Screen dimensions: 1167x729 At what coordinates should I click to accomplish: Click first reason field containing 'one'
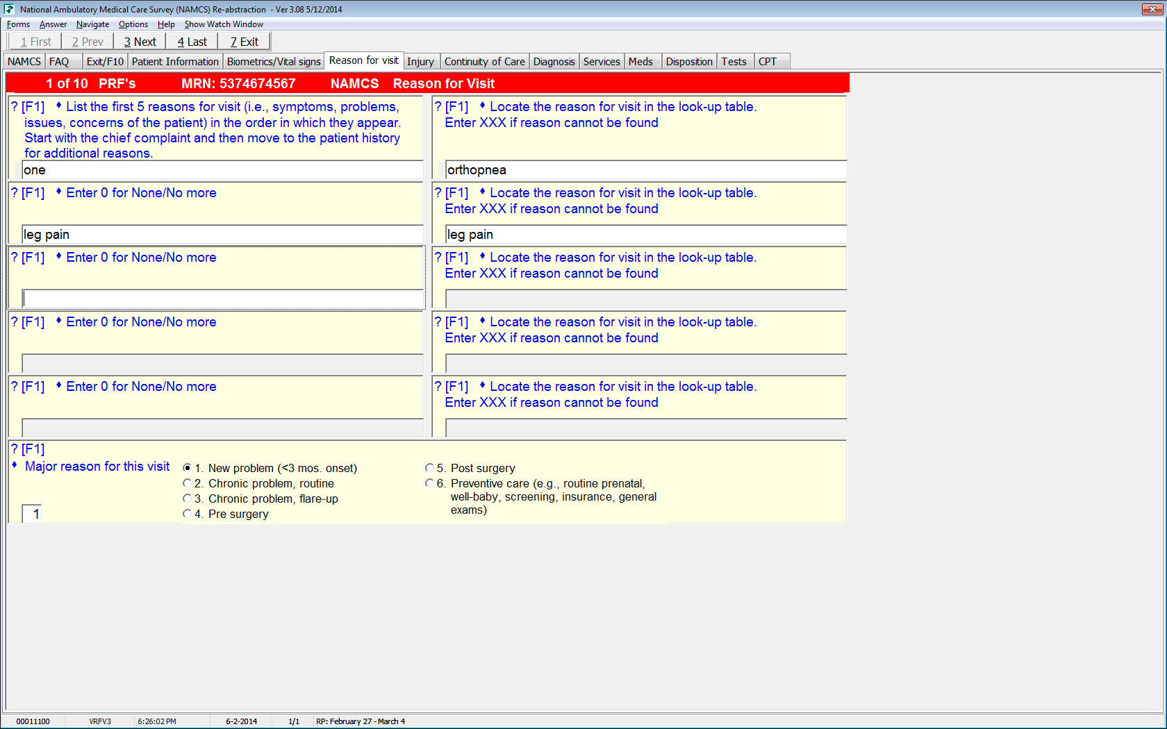[222, 170]
